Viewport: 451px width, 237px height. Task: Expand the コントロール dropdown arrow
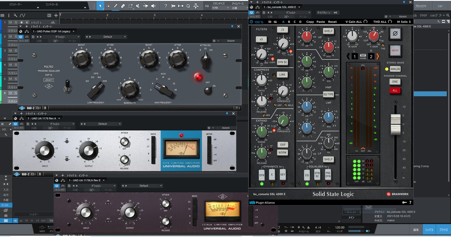85,7
